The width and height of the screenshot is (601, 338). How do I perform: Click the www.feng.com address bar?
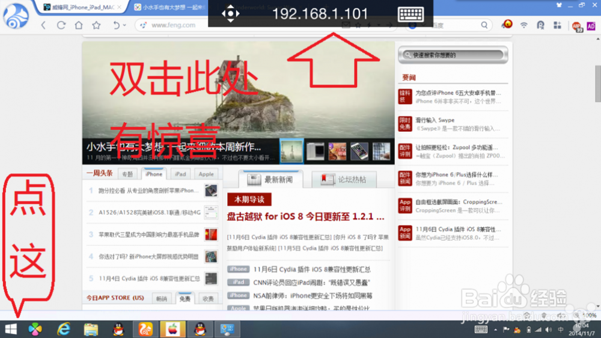coord(173,25)
